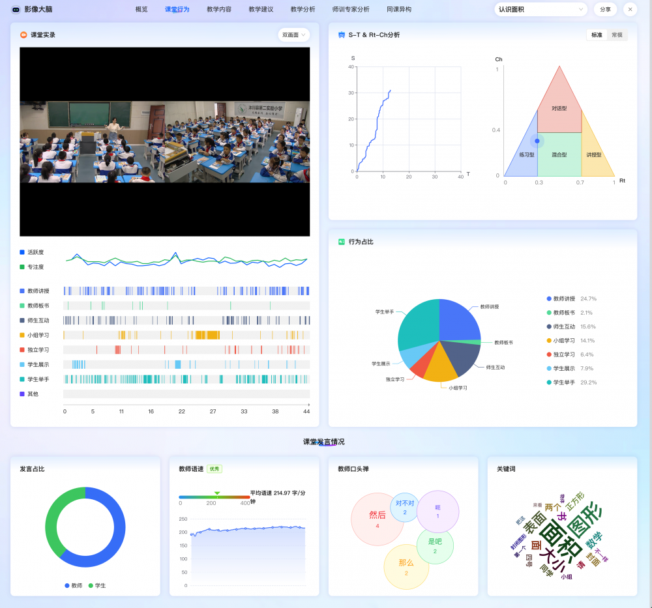Screen dimensions: 652x608
Task: Open the 双画面 view dropdown
Action: 293,35
